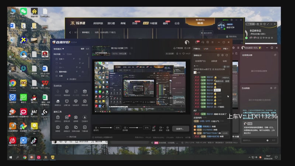Click 退出房间 in the 16对战 window

coord(206,33)
